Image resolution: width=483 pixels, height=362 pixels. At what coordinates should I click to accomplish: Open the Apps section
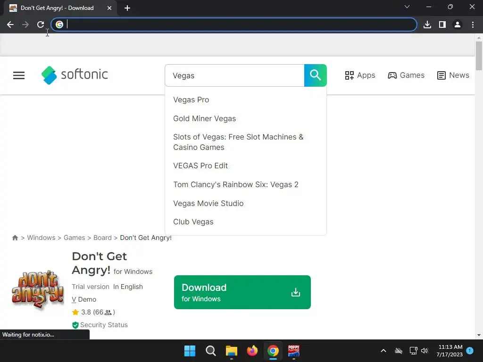pos(360,75)
